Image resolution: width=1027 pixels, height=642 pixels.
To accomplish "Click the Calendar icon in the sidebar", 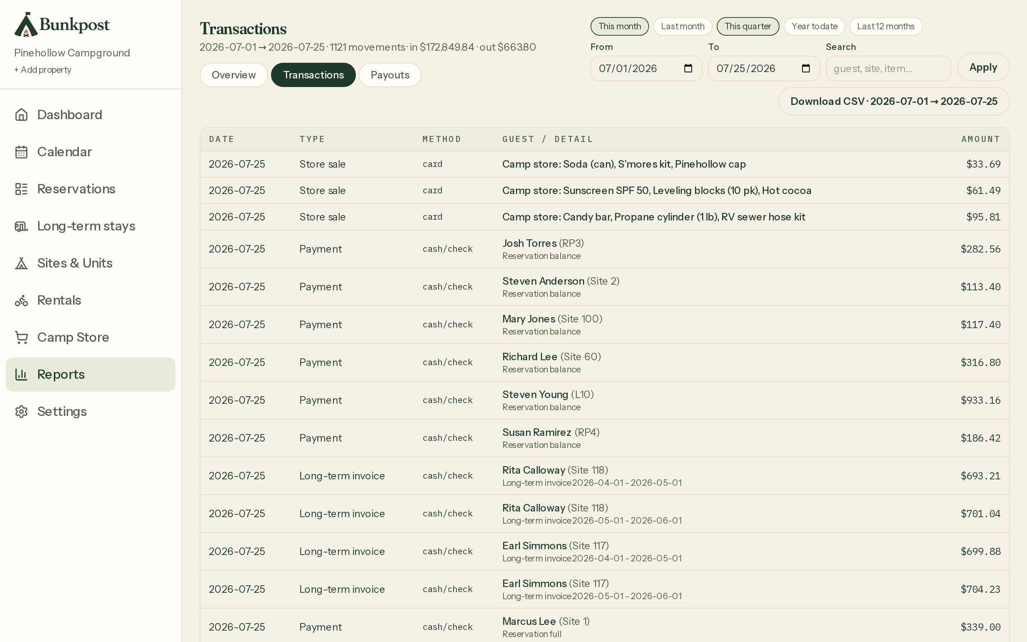I will (21, 152).
